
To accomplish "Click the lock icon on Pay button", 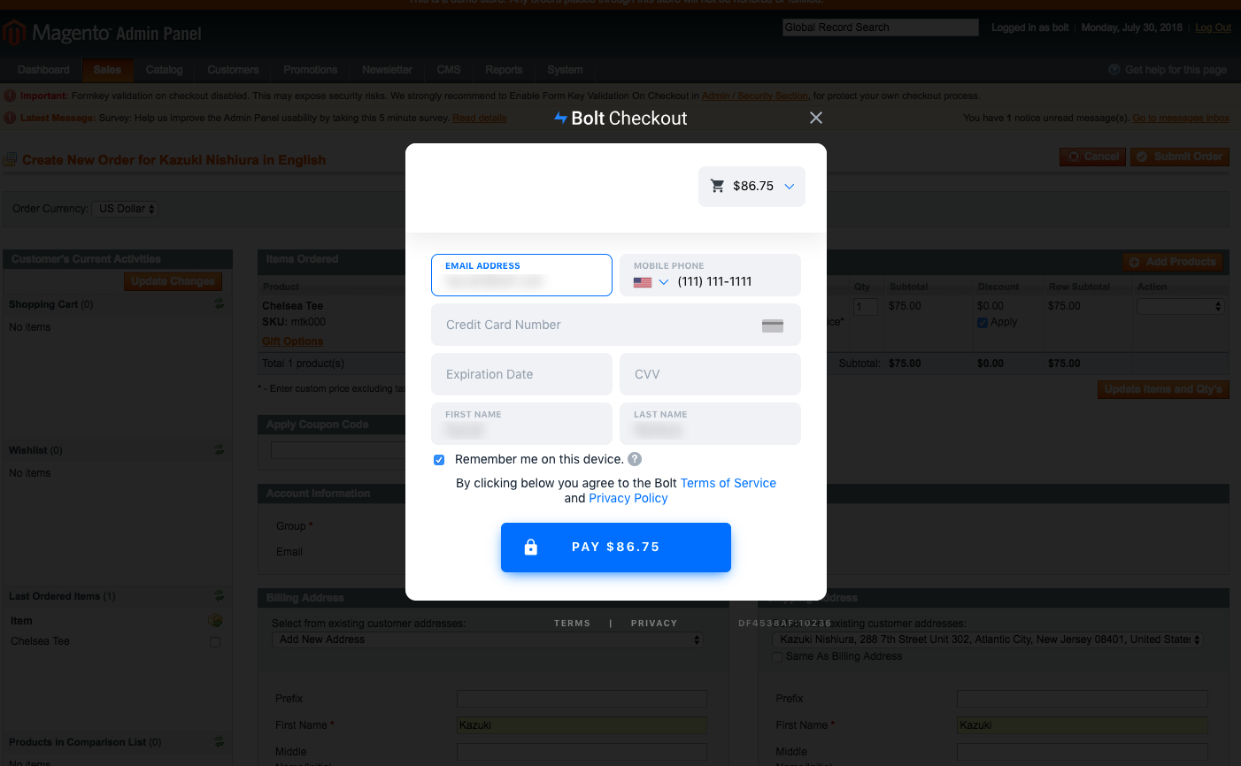I will pyautogui.click(x=531, y=547).
